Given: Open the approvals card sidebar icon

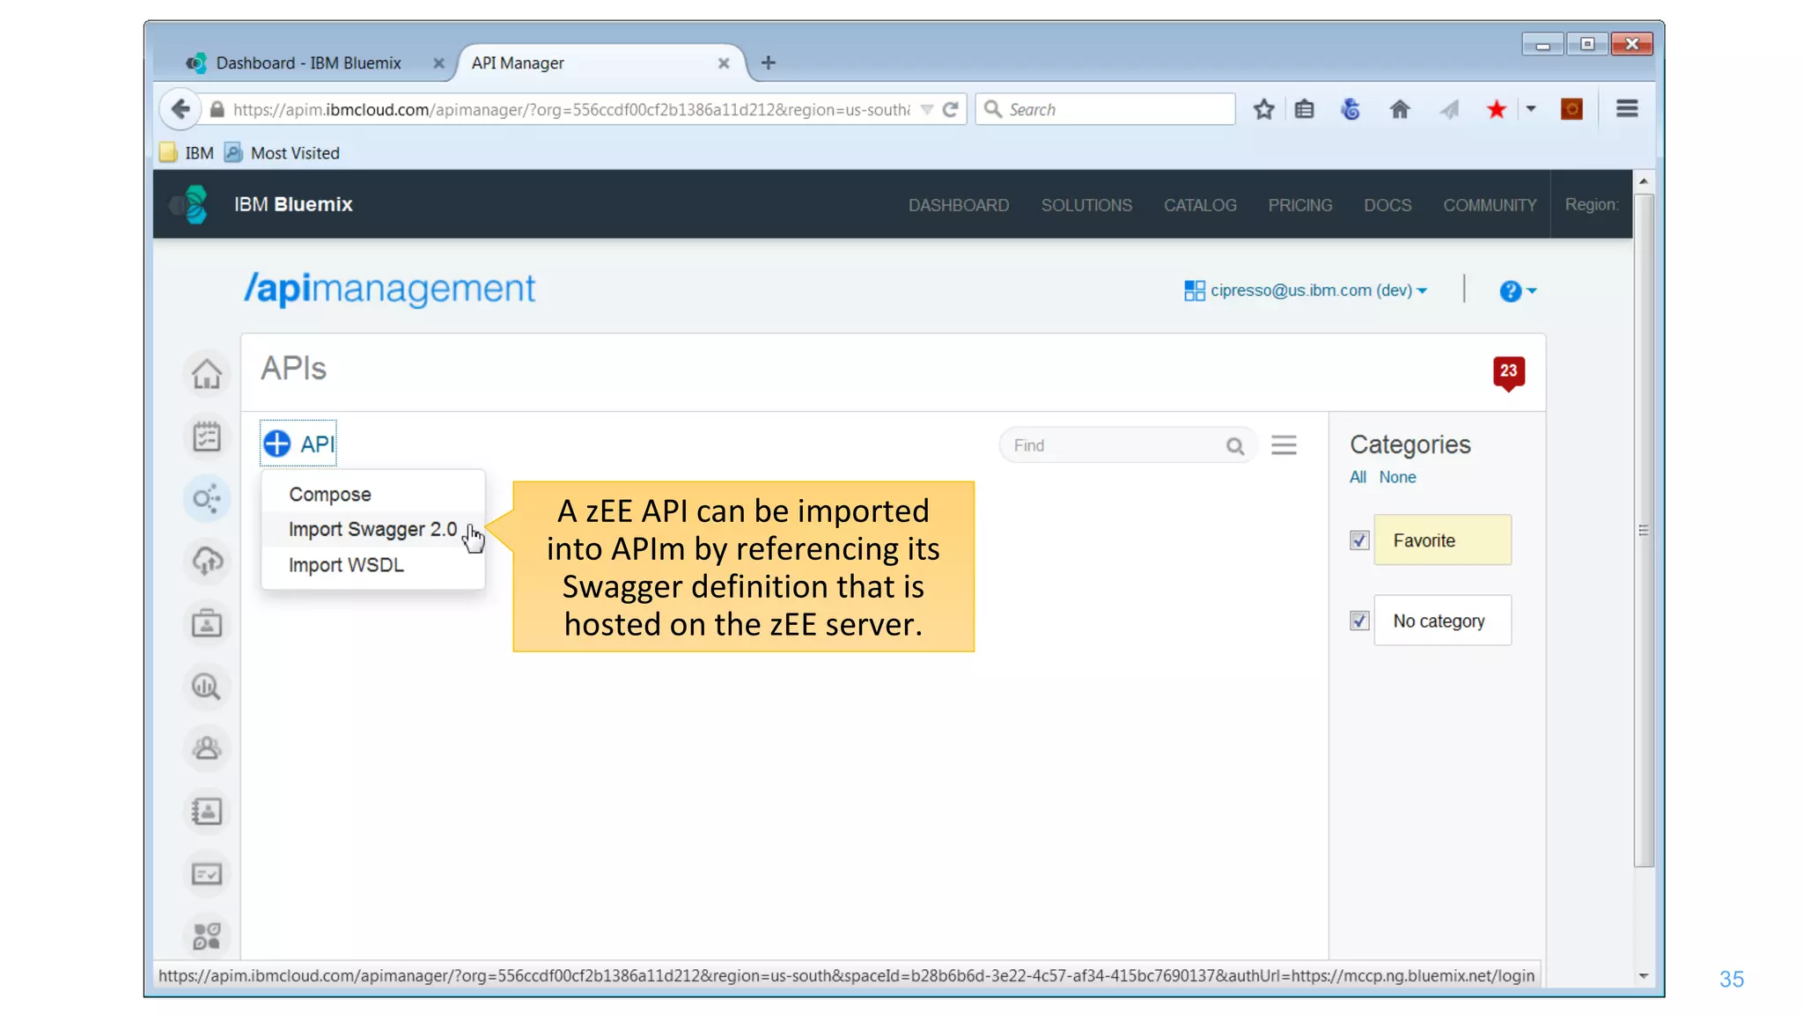Looking at the screenshot, I should 207,874.
